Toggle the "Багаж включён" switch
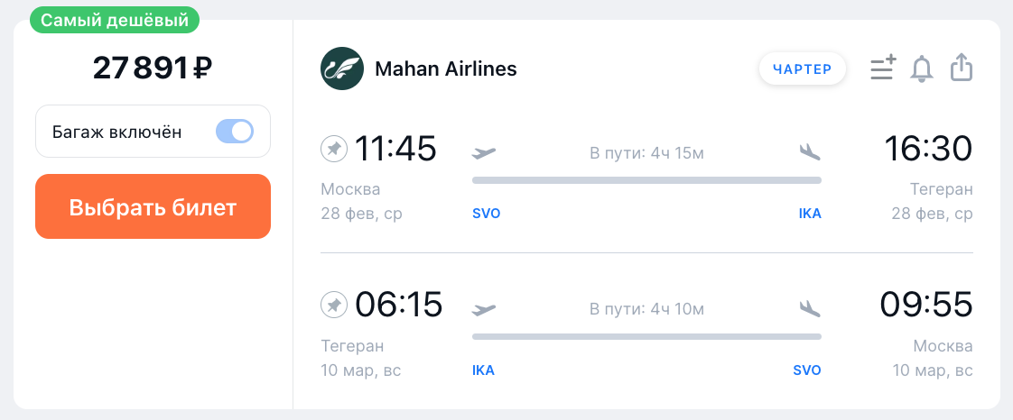Viewport: 1013px width, 420px height. 235,132
